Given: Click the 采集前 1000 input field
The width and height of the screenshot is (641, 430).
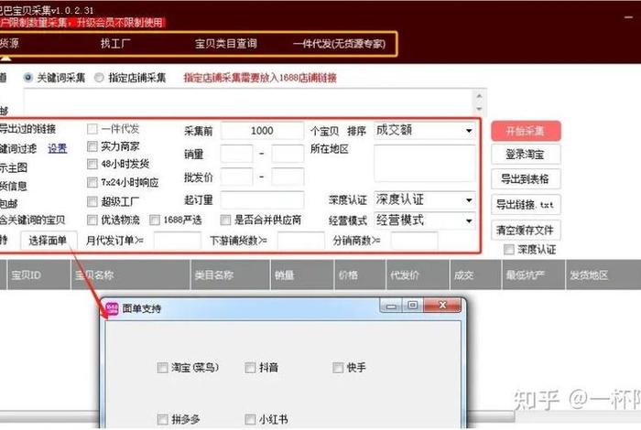Looking at the screenshot, I should pyautogui.click(x=262, y=131).
